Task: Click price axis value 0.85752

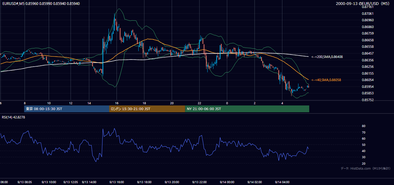Action: coord(367,100)
